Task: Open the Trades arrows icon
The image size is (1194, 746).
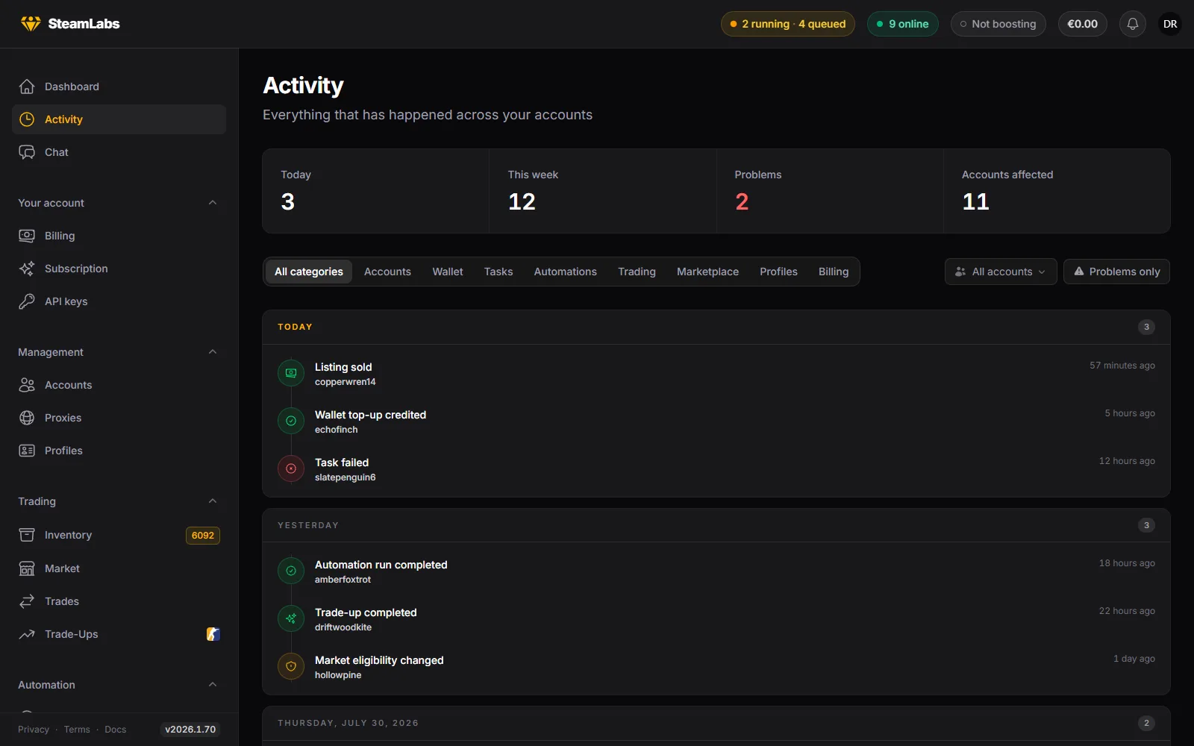Action: click(x=27, y=601)
